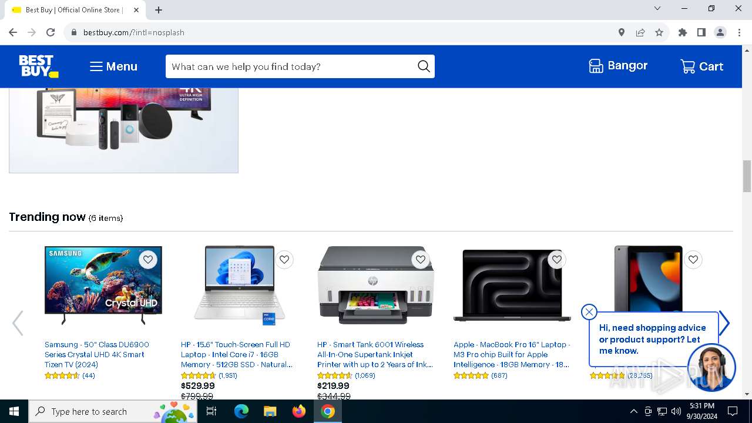The width and height of the screenshot is (752, 423).
Task: Open the tab search dropdown
Action: [657, 9]
